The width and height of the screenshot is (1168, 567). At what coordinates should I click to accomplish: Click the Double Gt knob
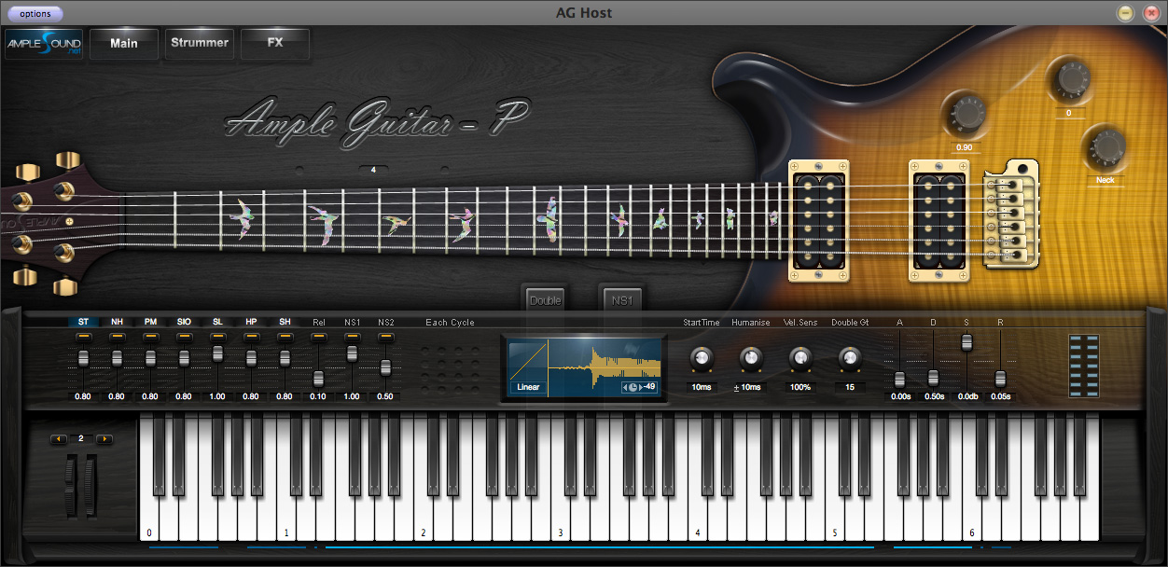pos(849,357)
